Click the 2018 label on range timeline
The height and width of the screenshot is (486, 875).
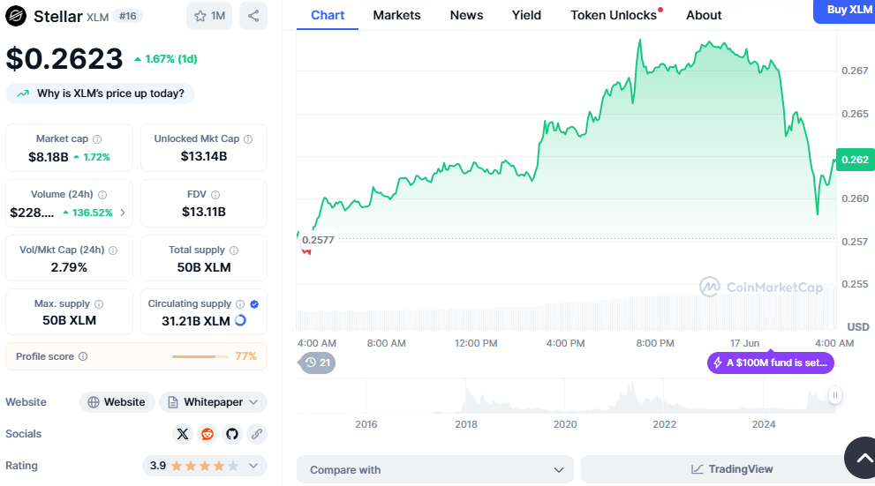tap(466, 424)
